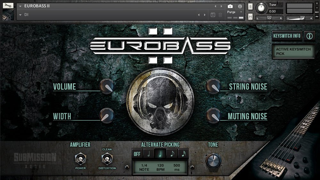Viewport: 320px width, 180px height.
Task: Click the Tune value 0.00 field
Action: [275, 11]
